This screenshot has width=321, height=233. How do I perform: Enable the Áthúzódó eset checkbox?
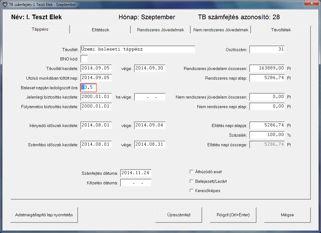click(x=192, y=172)
